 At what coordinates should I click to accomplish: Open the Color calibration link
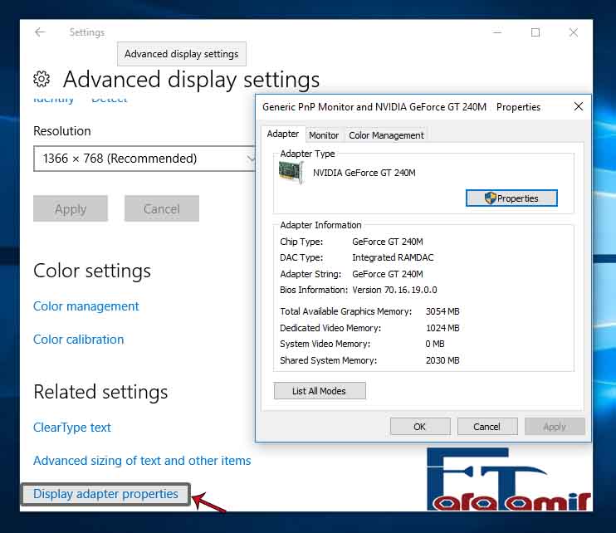click(79, 340)
